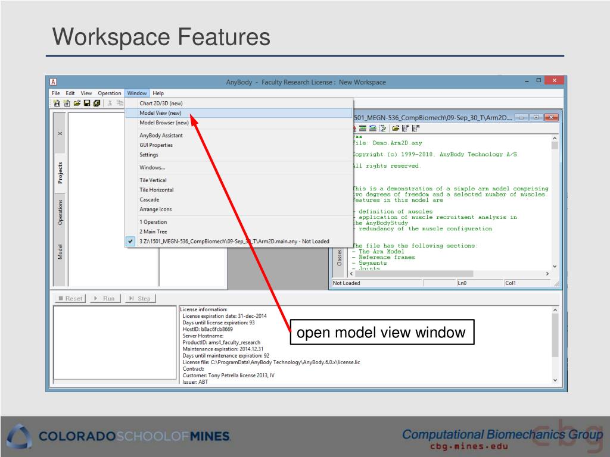Open the Operation menu

(110, 93)
